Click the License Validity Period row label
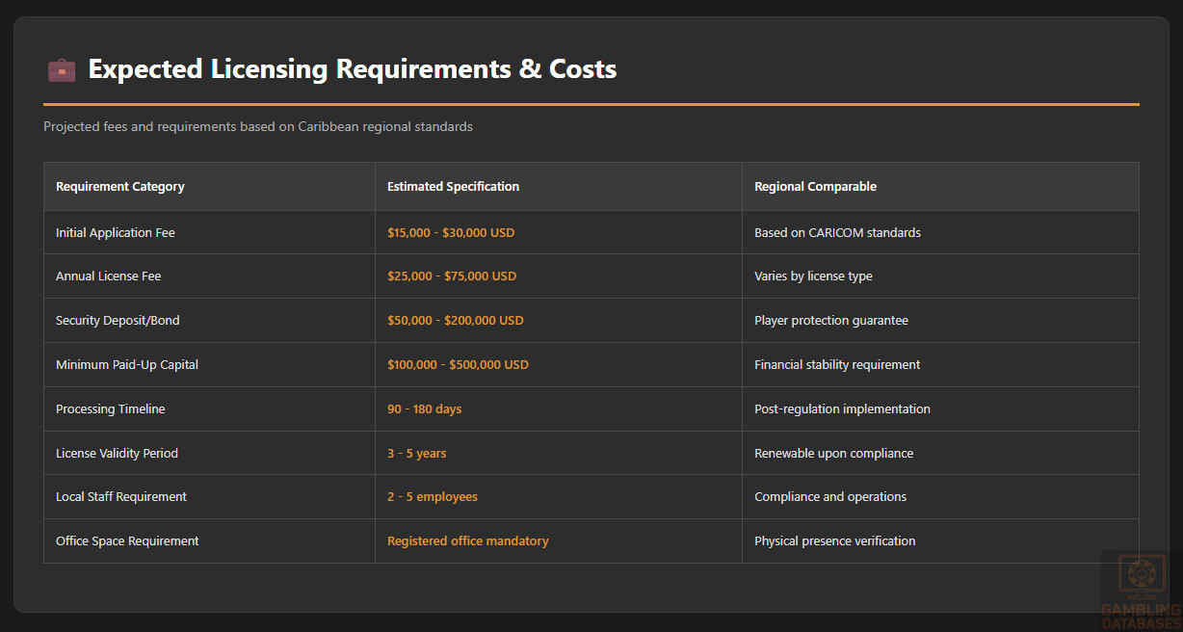 (117, 454)
